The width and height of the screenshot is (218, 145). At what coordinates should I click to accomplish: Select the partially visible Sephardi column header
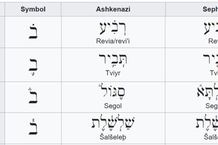[x=210, y=9]
